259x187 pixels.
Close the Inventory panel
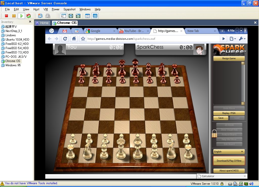(30, 22)
